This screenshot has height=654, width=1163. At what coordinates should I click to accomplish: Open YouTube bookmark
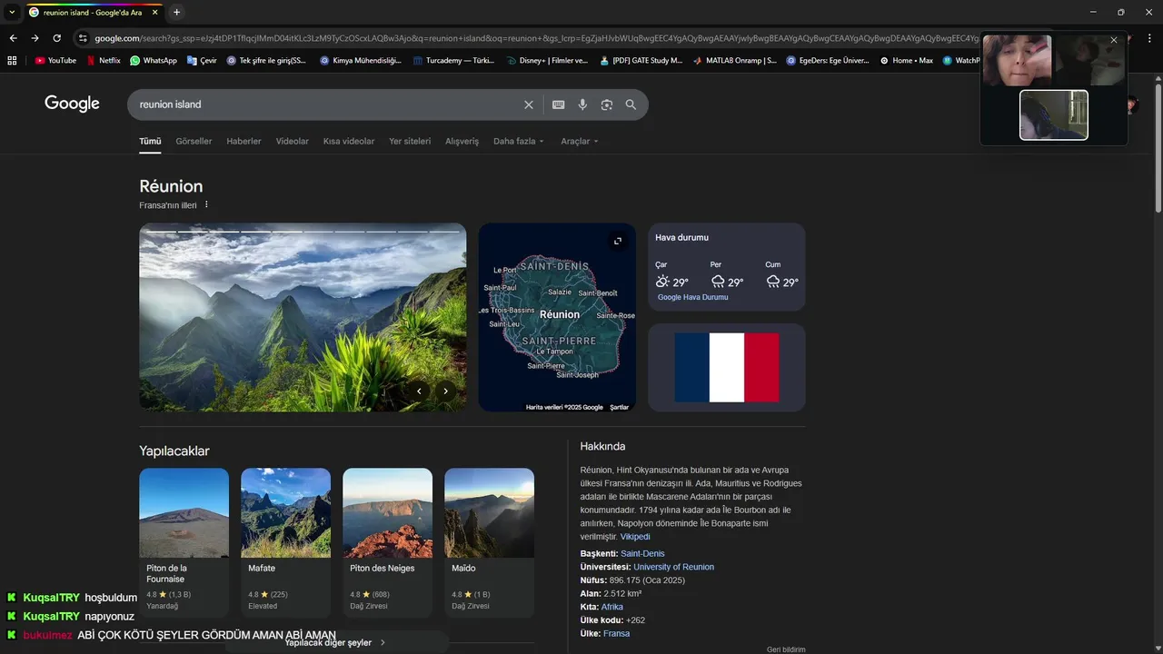(55, 61)
